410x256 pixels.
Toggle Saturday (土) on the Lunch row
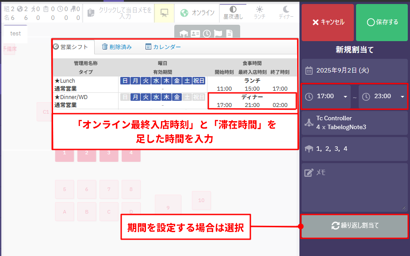point(187,80)
